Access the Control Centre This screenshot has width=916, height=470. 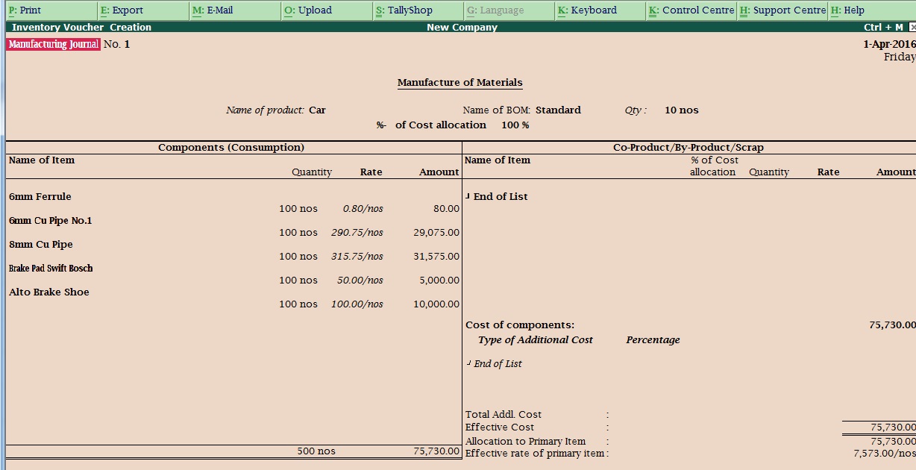tap(691, 10)
